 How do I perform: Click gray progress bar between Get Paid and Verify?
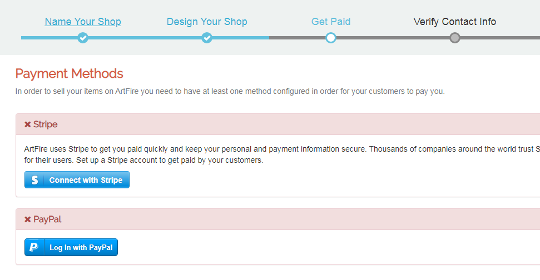tap(393, 38)
